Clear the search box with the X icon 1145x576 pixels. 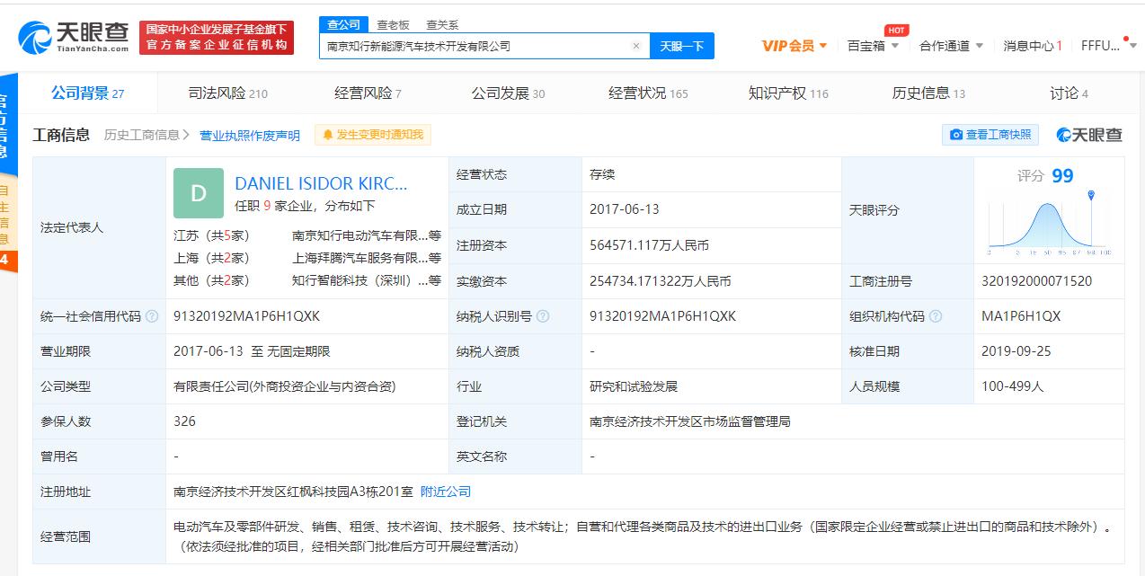636,46
